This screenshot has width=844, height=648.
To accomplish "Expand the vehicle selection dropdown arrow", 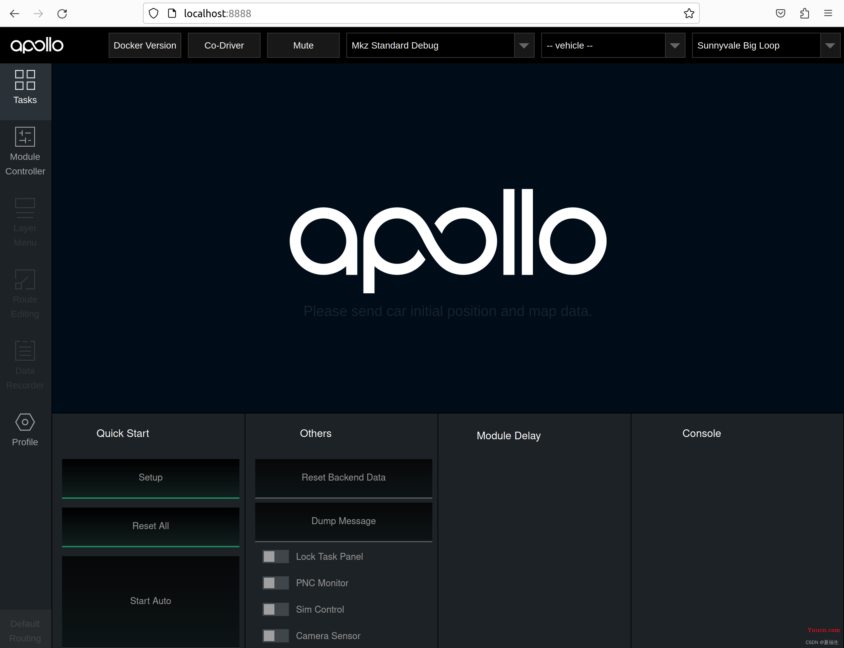I will pos(675,46).
